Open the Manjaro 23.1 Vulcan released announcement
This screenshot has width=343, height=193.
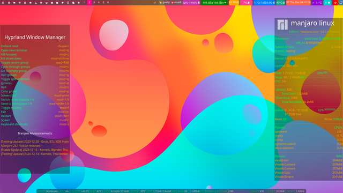coord(20,146)
